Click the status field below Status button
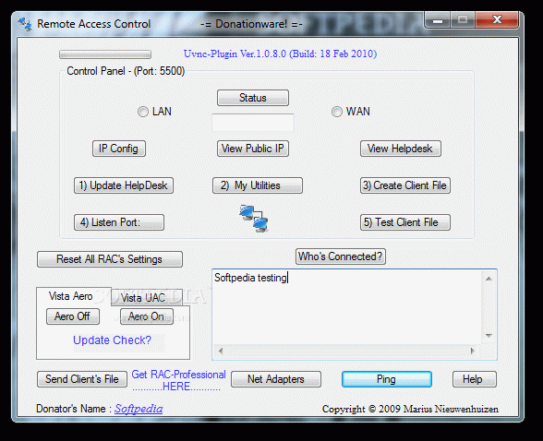 tap(253, 123)
